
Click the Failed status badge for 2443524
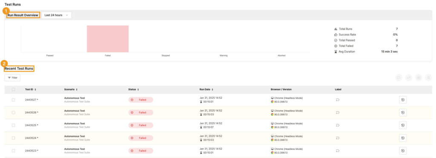pyautogui.click(x=141, y=138)
